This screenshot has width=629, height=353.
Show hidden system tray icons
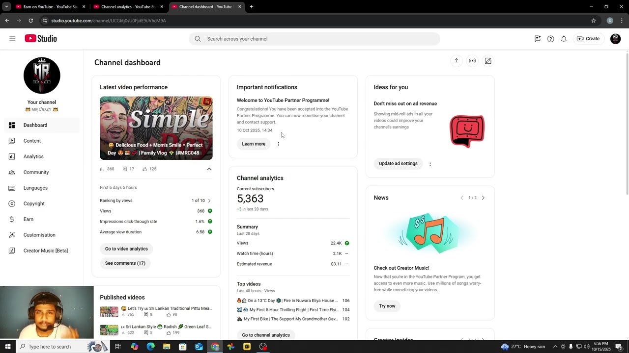coord(555,347)
